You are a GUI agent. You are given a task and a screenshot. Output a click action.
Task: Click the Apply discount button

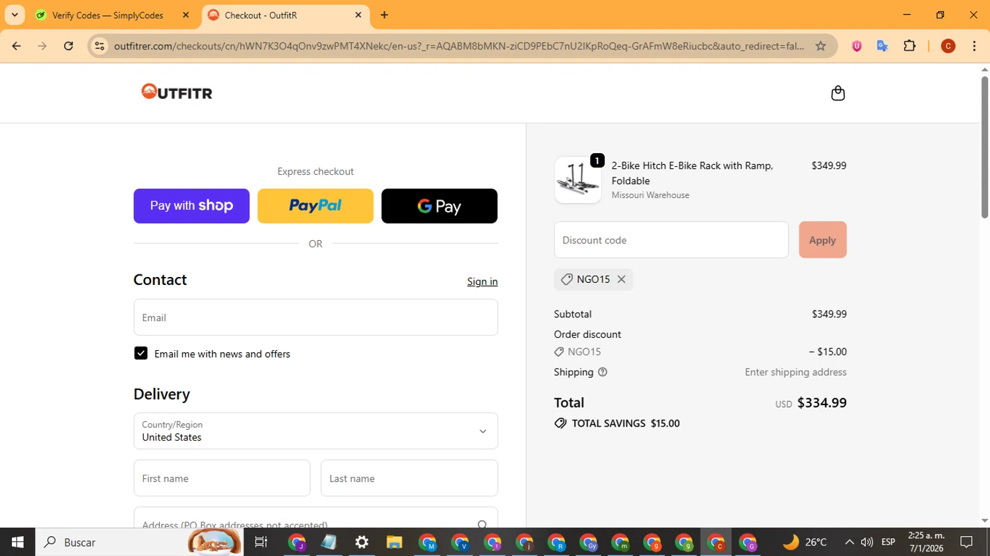tap(822, 240)
